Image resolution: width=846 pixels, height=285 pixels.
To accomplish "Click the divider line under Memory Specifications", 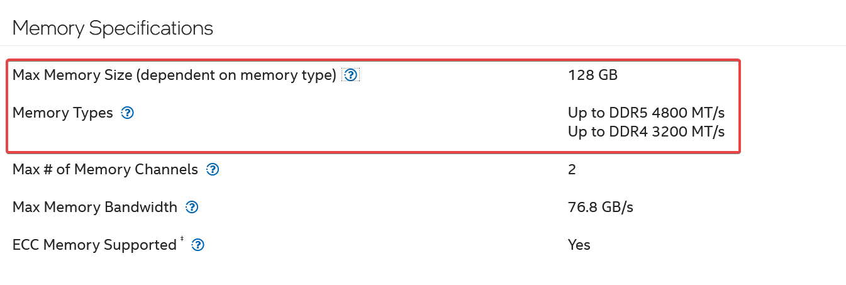I will pos(423,45).
